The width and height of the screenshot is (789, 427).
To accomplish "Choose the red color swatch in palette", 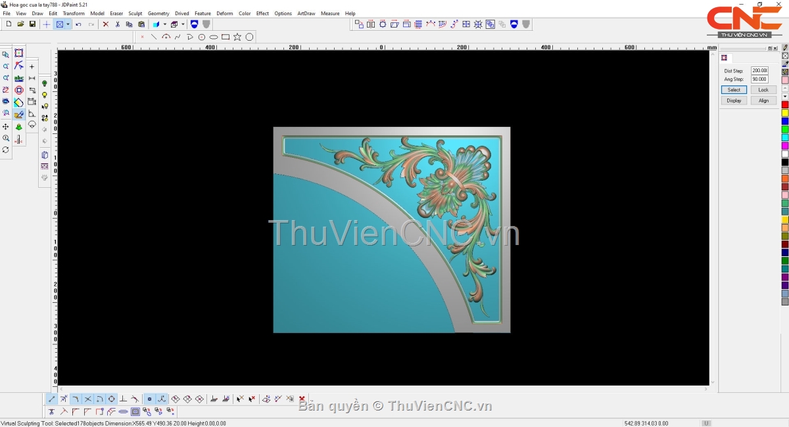I will point(784,104).
